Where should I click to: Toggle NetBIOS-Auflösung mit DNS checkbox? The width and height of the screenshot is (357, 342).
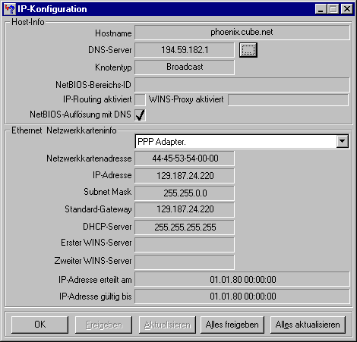click(x=140, y=115)
